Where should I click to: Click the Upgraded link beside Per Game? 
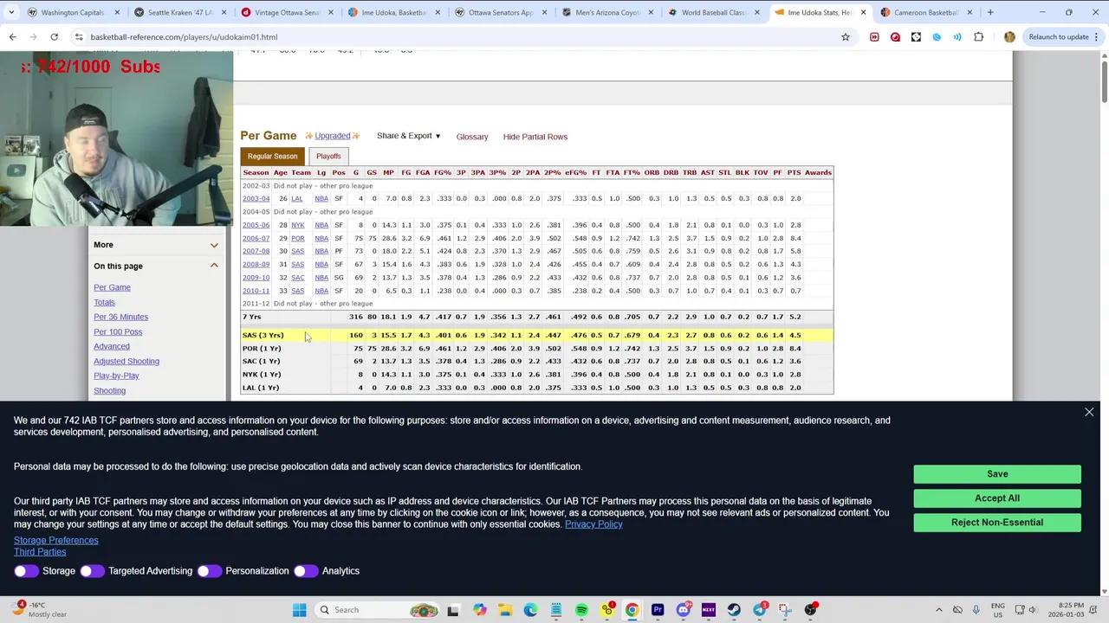(332, 136)
